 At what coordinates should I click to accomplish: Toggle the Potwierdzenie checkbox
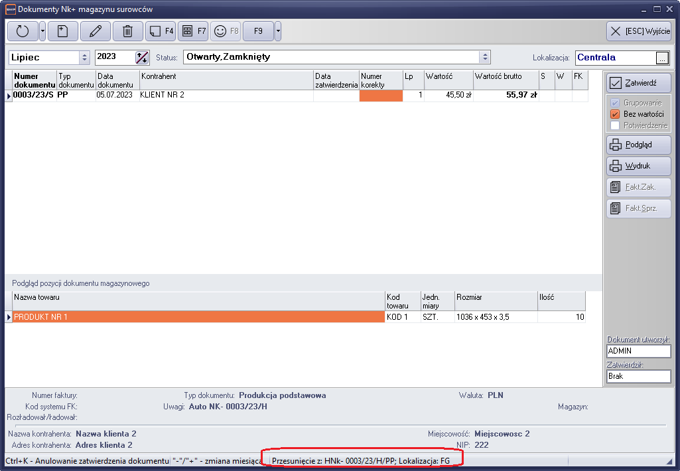coord(615,125)
